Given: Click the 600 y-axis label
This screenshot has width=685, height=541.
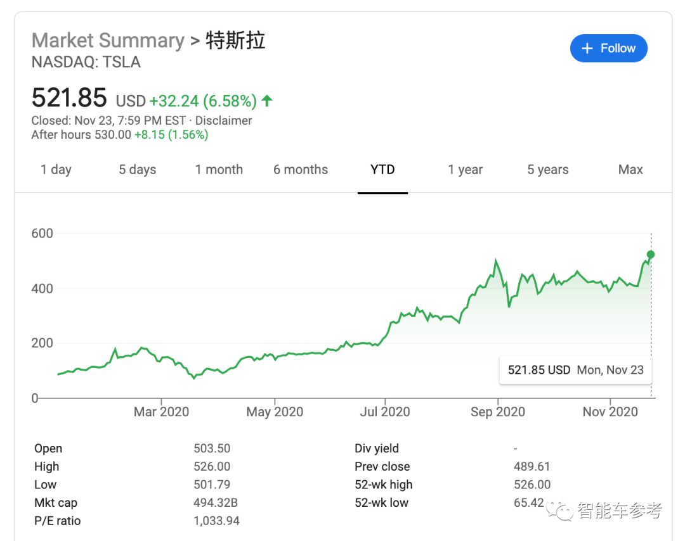Looking at the screenshot, I should (x=42, y=233).
